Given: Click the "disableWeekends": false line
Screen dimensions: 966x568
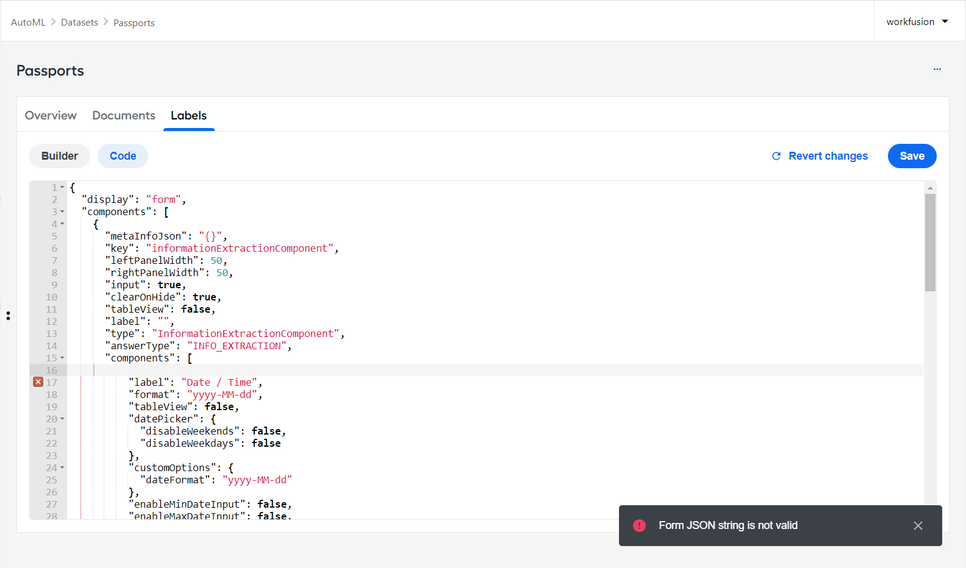Looking at the screenshot, I should point(213,431).
